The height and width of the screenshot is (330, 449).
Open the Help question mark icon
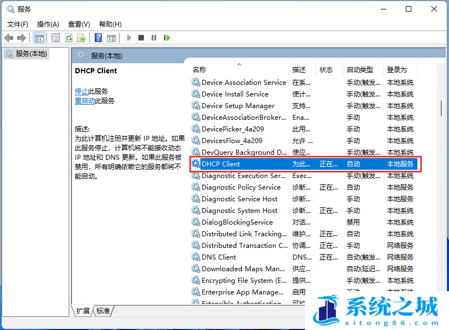pos(98,38)
